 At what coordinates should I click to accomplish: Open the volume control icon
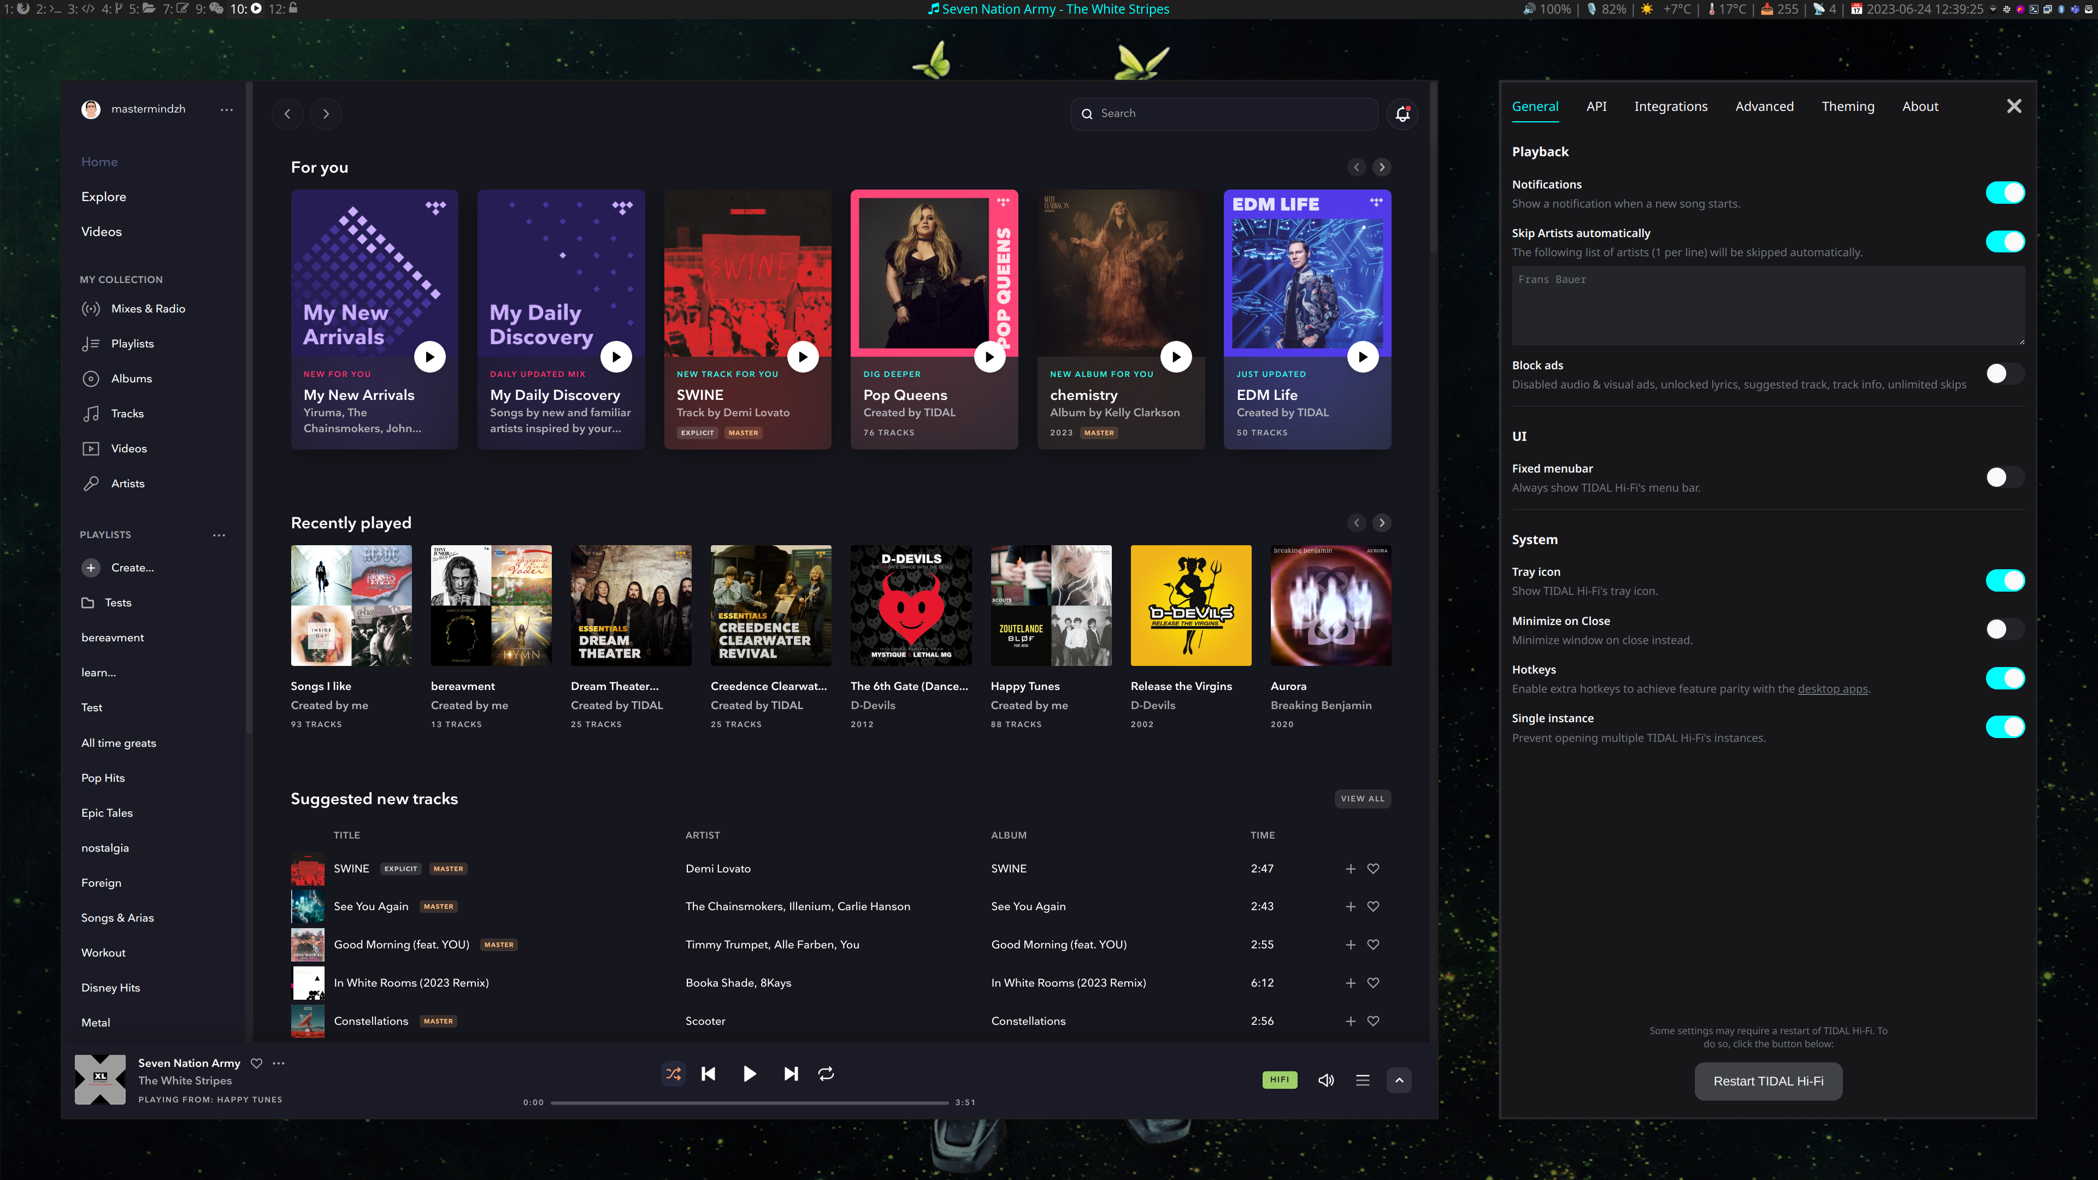[x=1326, y=1080]
